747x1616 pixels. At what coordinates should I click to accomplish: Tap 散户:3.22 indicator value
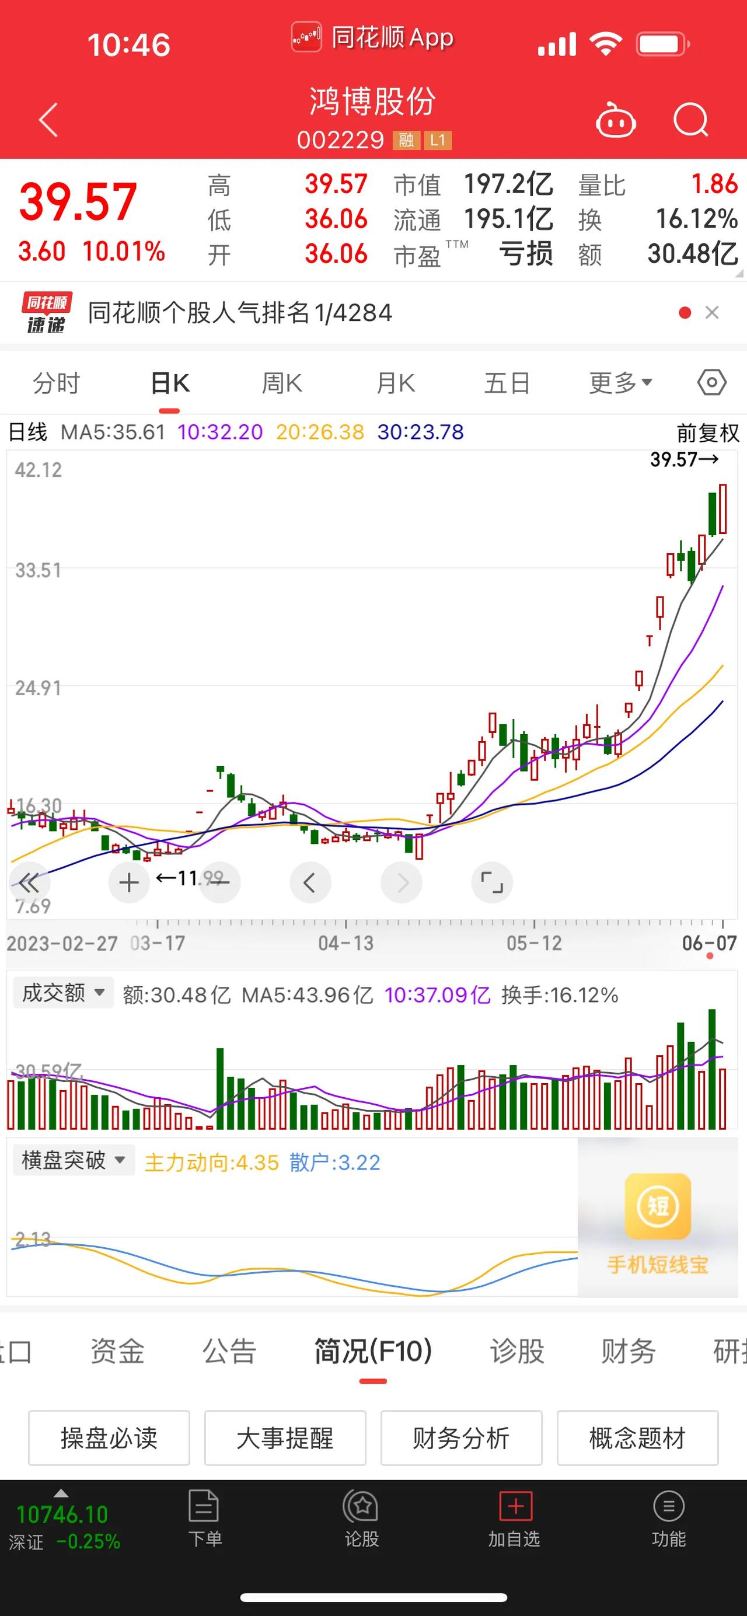coord(335,1163)
